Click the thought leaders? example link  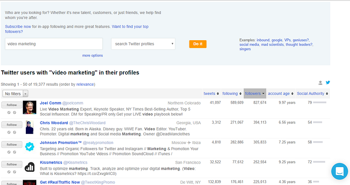click(x=299, y=45)
